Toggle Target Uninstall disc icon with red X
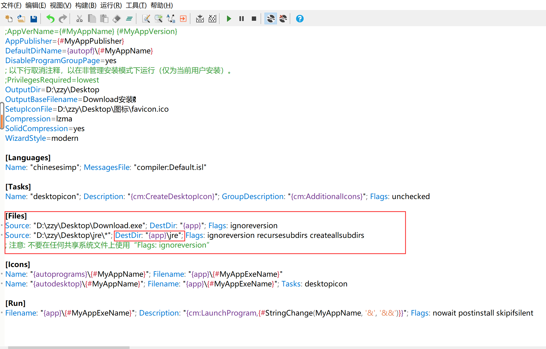546x349 pixels. click(x=283, y=19)
